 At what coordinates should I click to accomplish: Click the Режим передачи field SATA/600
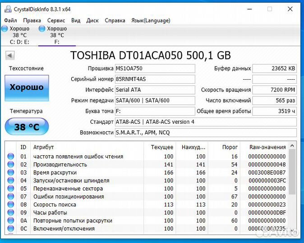pyautogui.click(x=155, y=101)
